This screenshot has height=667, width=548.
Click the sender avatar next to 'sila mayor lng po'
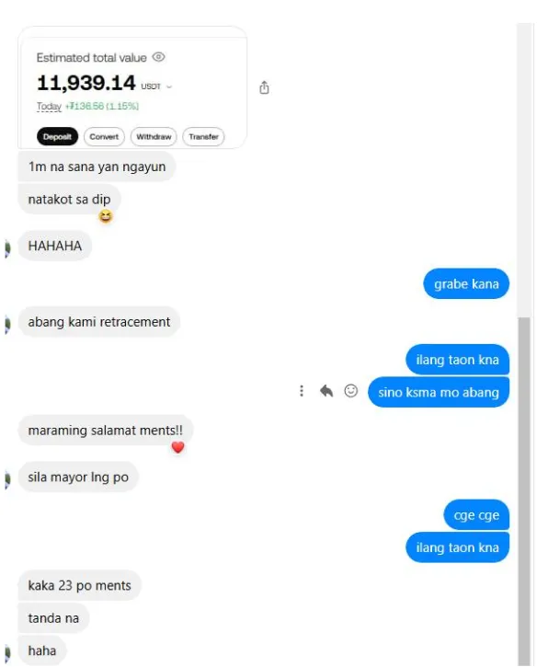pos(6,479)
